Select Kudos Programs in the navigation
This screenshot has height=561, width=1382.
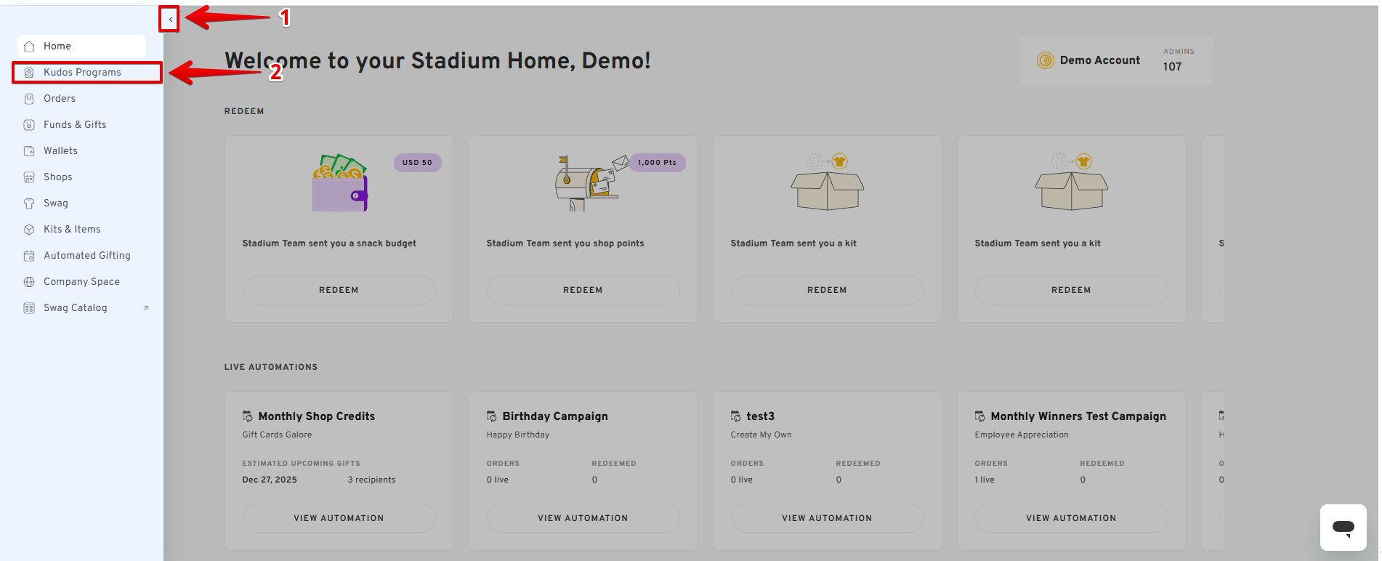point(82,72)
